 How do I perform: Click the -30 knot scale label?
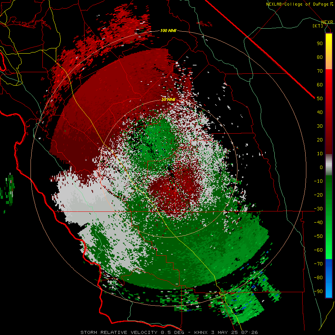[318, 209]
